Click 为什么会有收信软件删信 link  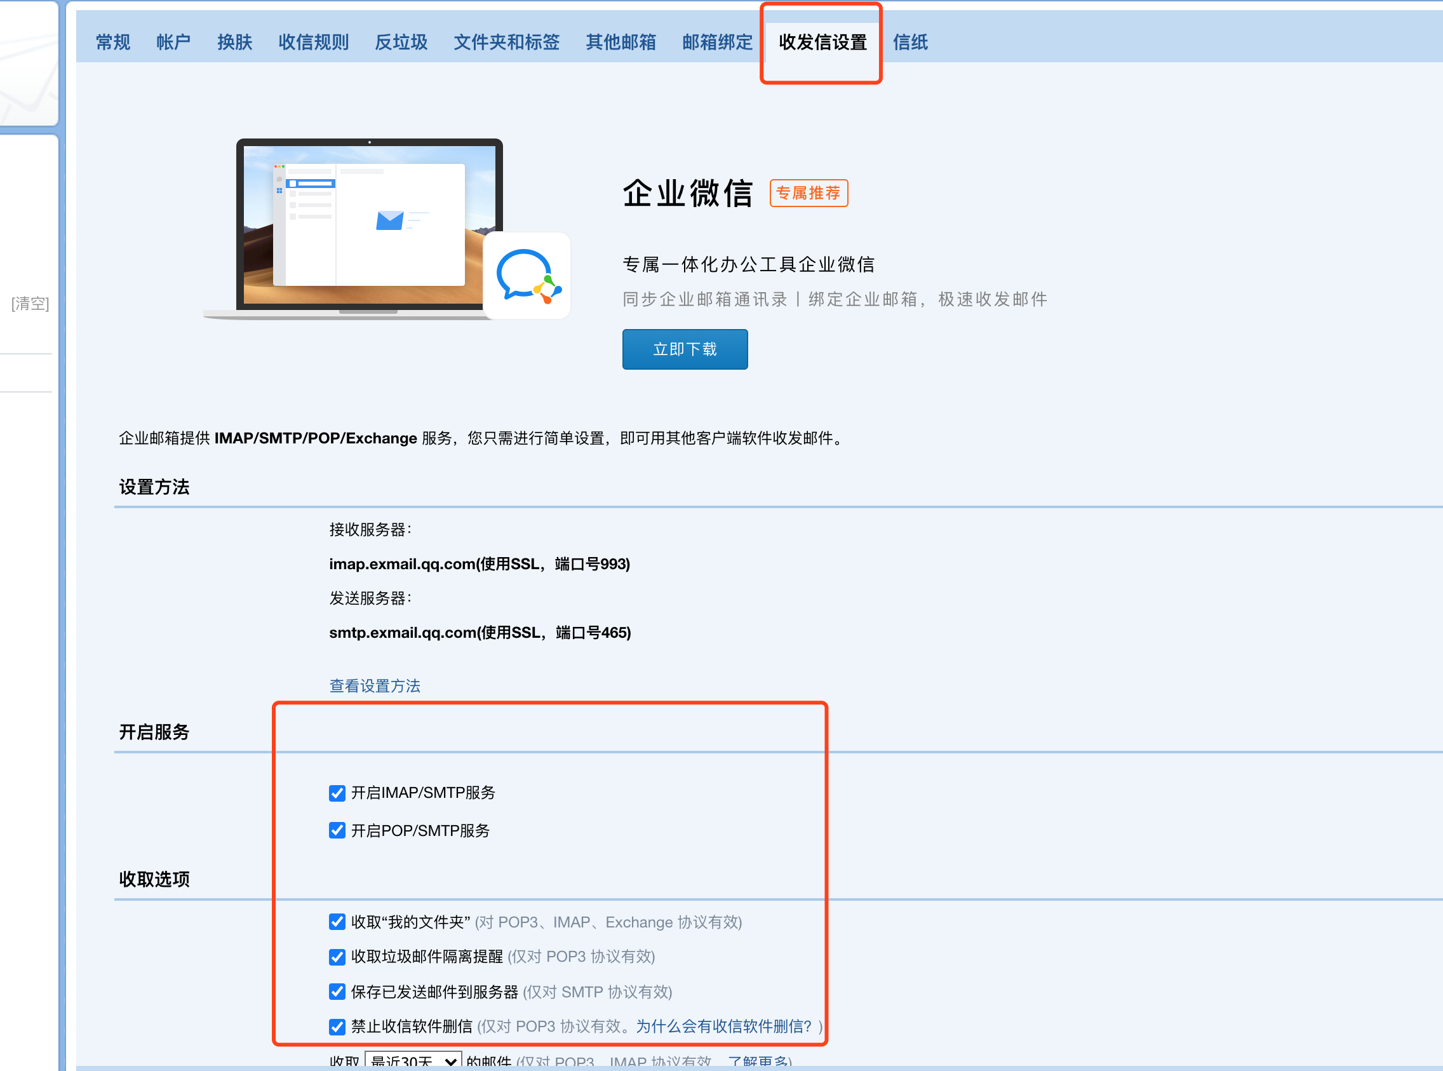click(x=723, y=1027)
